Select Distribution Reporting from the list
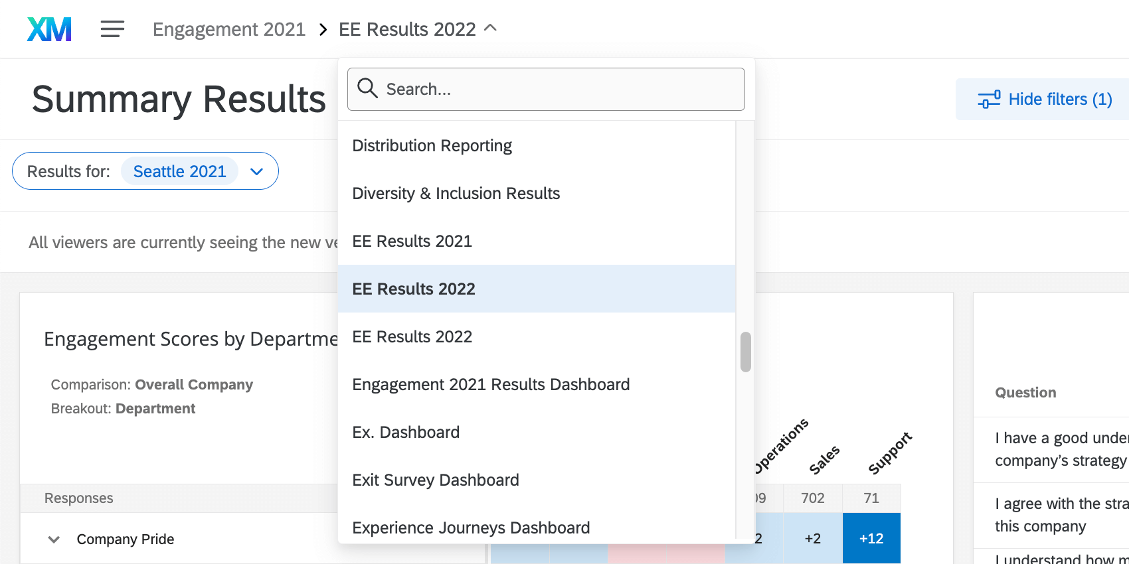1129x564 pixels. 432,145
